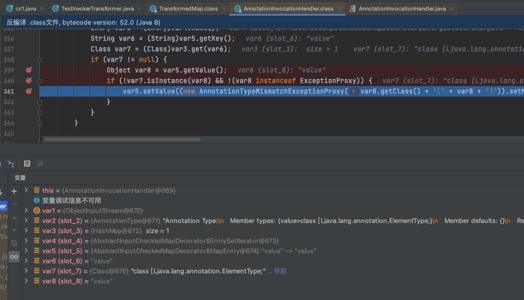Select the AnnotationInvocationHandler.class tab
The width and height of the screenshot is (524, 300).
[288, 9]
